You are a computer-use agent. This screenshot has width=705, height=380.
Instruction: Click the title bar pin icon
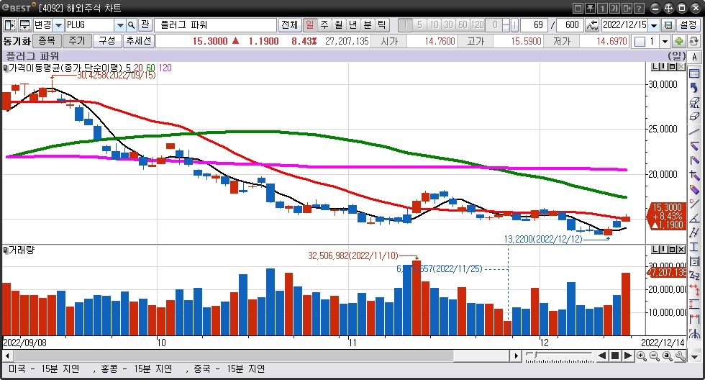(591, 8)
